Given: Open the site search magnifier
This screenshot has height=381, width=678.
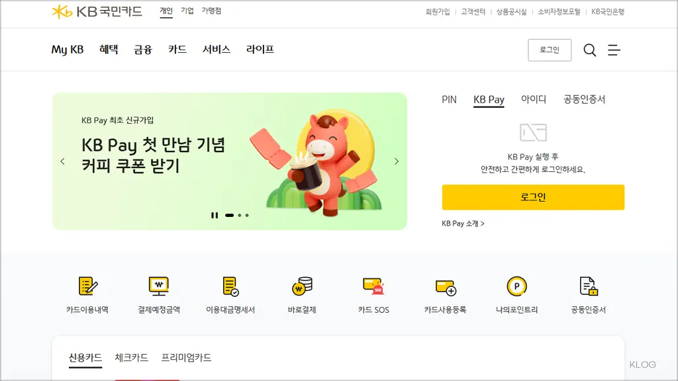Looking at the screenshot, I should pos(589,50).
